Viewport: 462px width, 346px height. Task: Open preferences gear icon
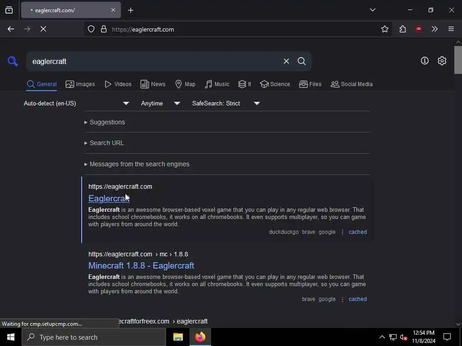coord(442,61)
